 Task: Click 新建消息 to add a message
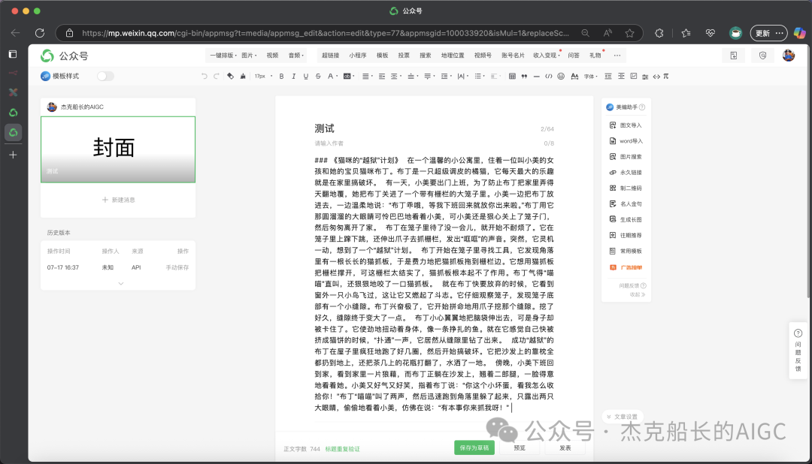click(x=119, y=200)
